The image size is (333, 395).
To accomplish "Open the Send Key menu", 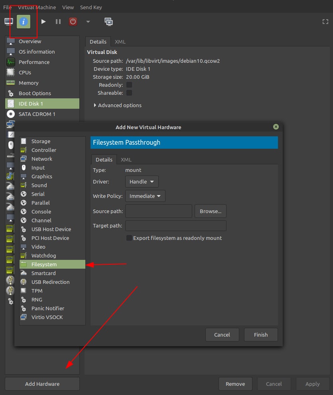I will 91,7.
